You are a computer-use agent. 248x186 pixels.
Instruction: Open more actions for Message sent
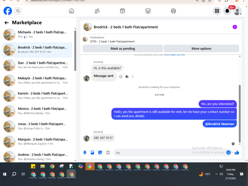[x=133, y=77]
